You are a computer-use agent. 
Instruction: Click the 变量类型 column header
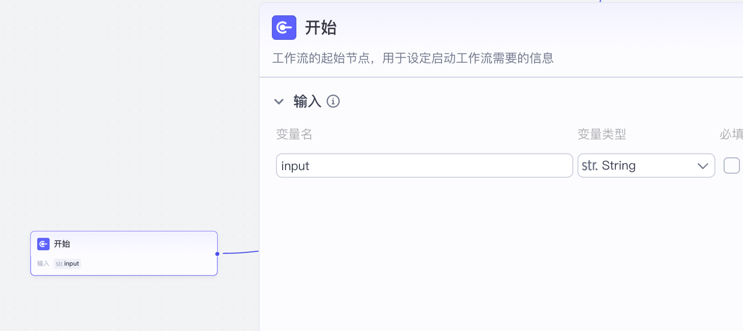[601, 134]
